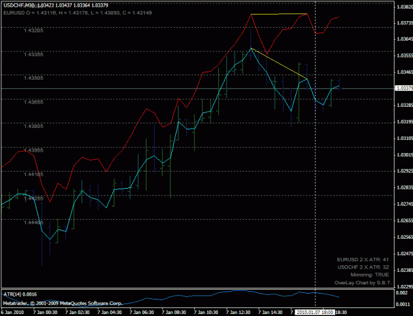Click the 1.44105 EURUSD overlay price label
The height and width of the screenshot is (316, 413).
(34, 174)
